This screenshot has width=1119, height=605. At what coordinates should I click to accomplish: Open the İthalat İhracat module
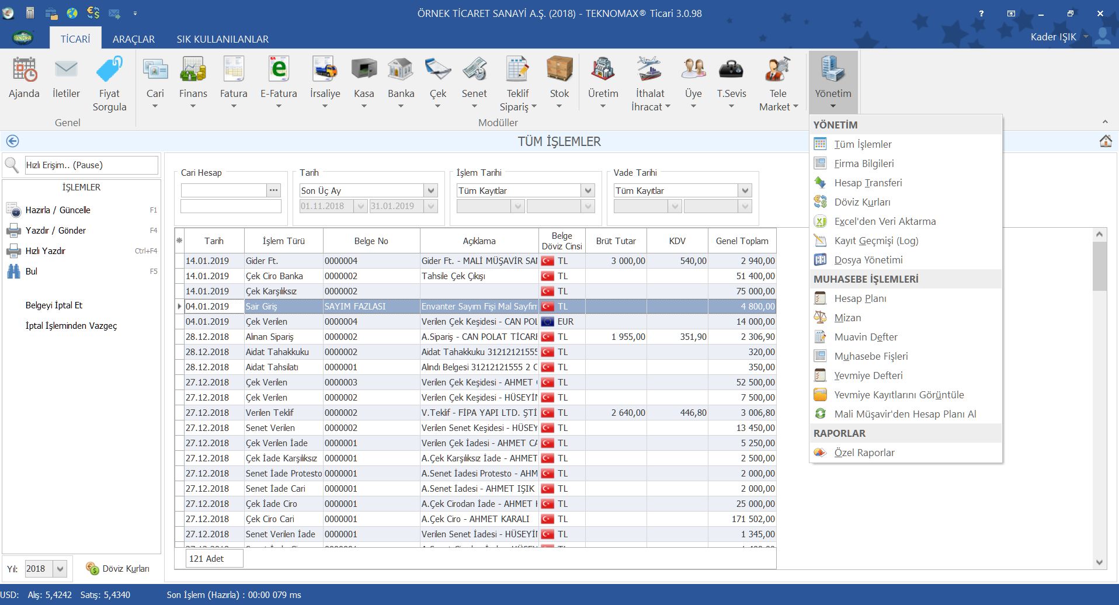click(x=649, y=82)
